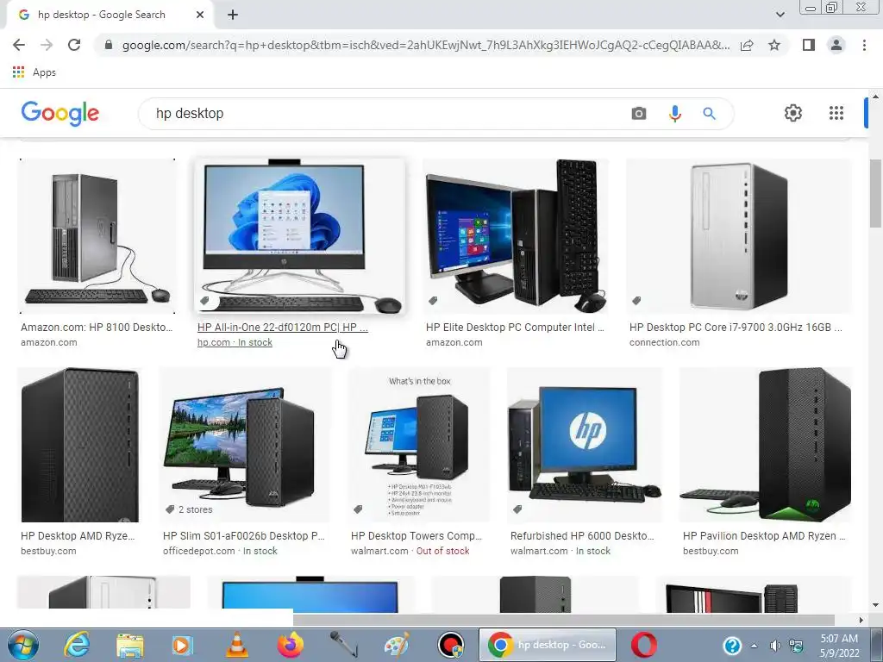Click the share page icon in address bar
This screenshot has width=883, height=662.
tap(747, 45)
